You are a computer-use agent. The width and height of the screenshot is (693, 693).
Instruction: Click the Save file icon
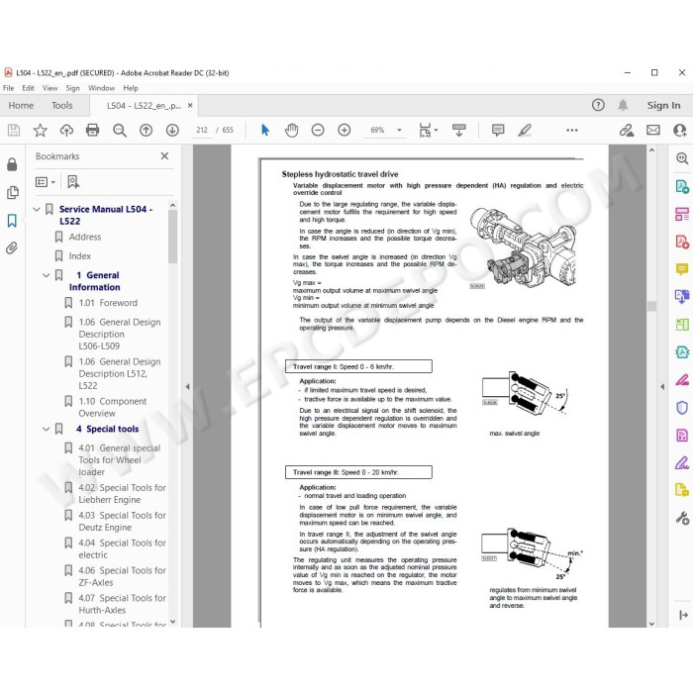coord(14,130)
